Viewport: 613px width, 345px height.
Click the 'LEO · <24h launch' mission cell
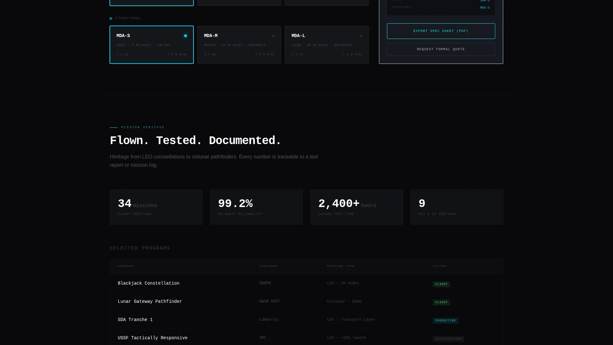point(346,338)
